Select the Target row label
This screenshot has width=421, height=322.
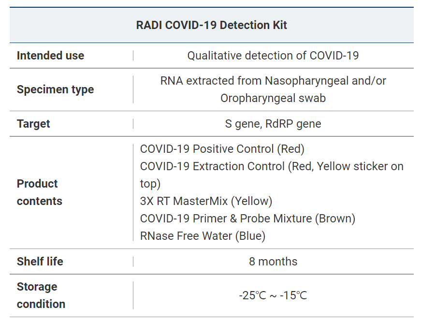point(33,124)
